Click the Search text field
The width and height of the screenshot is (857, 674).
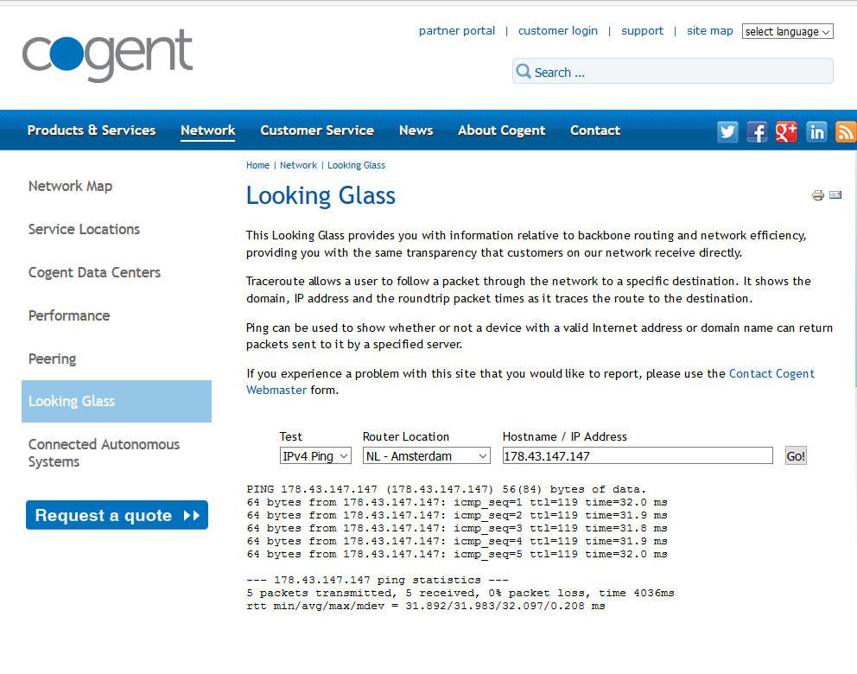pyautogui.click(x=673, y=71)
